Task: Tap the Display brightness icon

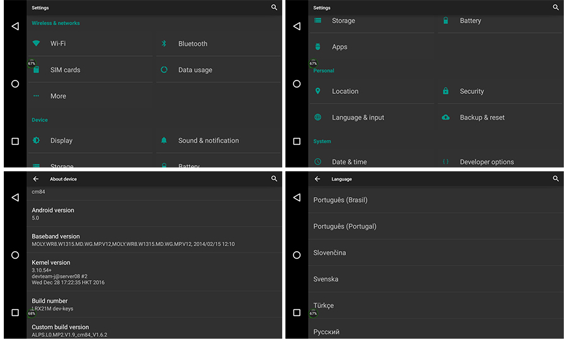Action: tap(37, 140)
